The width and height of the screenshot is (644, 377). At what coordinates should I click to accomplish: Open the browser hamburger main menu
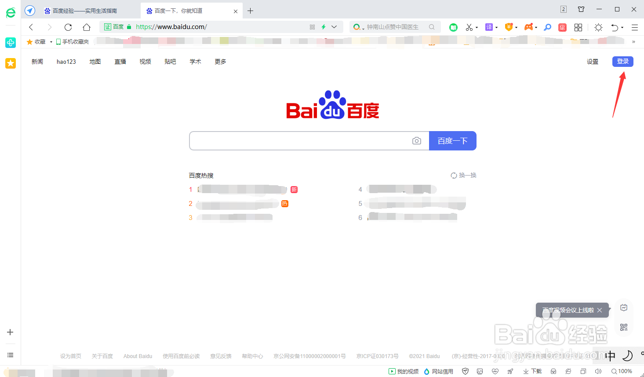pos(635,27)
